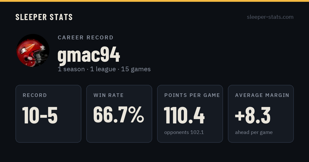Click the season, league and games summary line
Viewport: 309px width, 162px height.
tap(104, 69)
